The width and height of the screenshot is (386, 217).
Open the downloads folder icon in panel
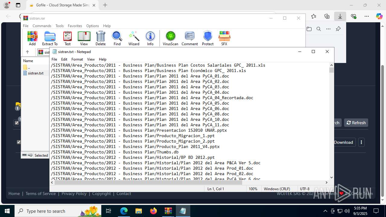(309, 29)
